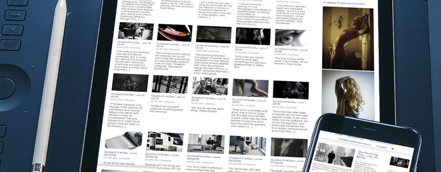The height and width of the screenshot is (172, 441).
Task: Select Contact in the phone navigation bar
Action: point(381,147)
